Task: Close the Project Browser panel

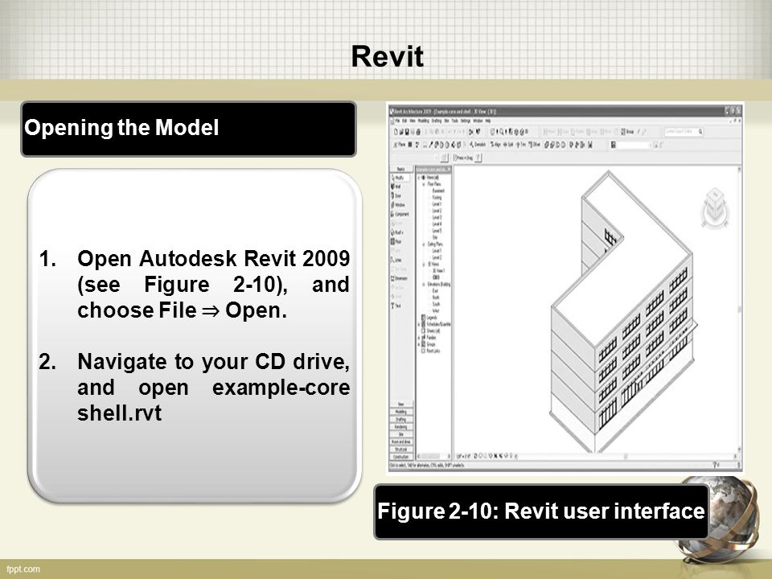Action: pyautogui.click(x=450, y=170)
